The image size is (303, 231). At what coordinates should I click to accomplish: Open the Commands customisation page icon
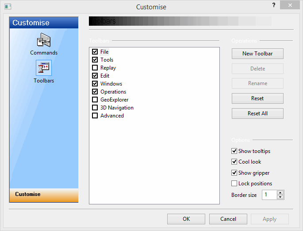pyautogui.click(x=44, y=40)
